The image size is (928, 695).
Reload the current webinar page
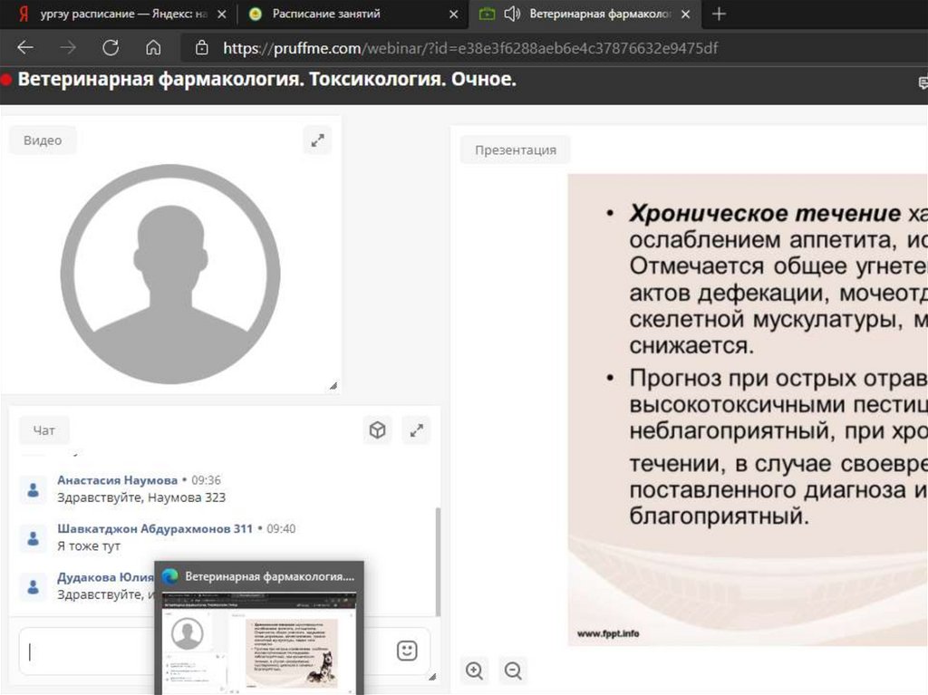point(111,48)
